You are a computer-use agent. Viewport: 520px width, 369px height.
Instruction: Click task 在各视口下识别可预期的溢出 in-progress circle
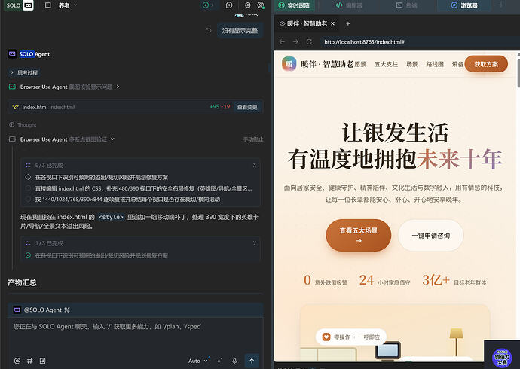coord(28,177)
